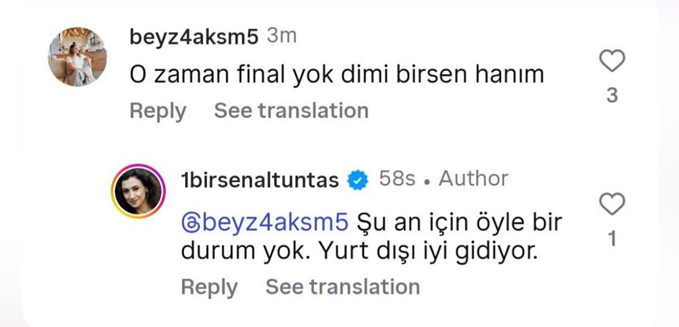The width and height of the screenshot is (679, 327).
Task: Click the 3m timestamp
Action: click(x=281, y=37)
